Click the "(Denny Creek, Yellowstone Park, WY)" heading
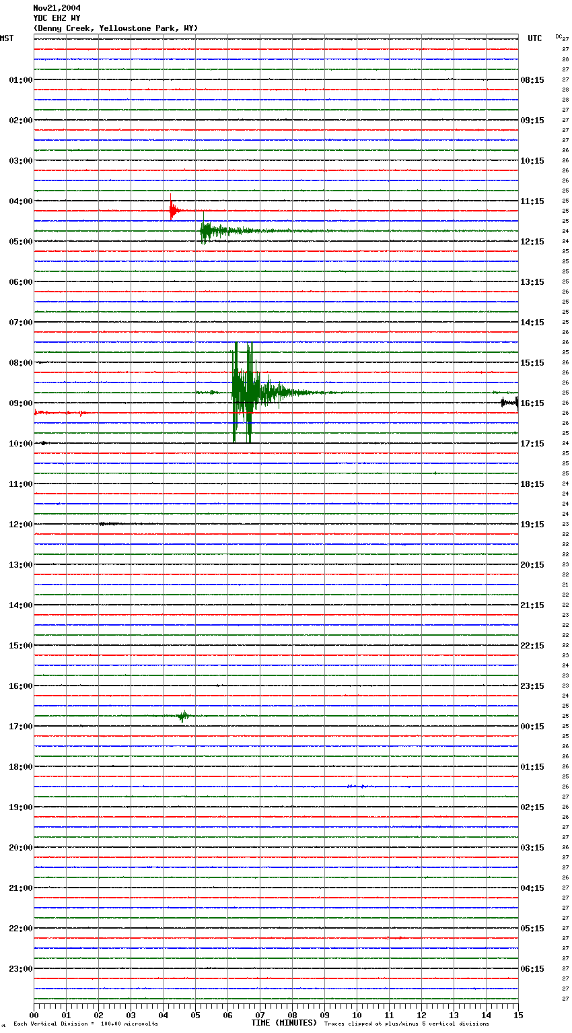Viewport: 572px width, 1033px height. [x=116, y=28]
